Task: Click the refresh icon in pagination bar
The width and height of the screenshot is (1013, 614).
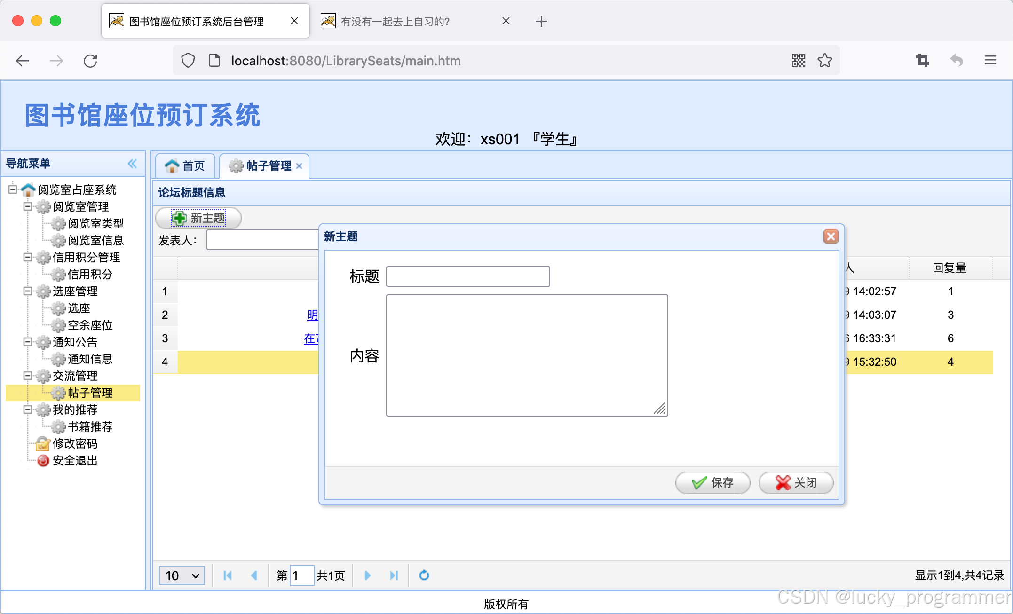Action: coord(424,575)
